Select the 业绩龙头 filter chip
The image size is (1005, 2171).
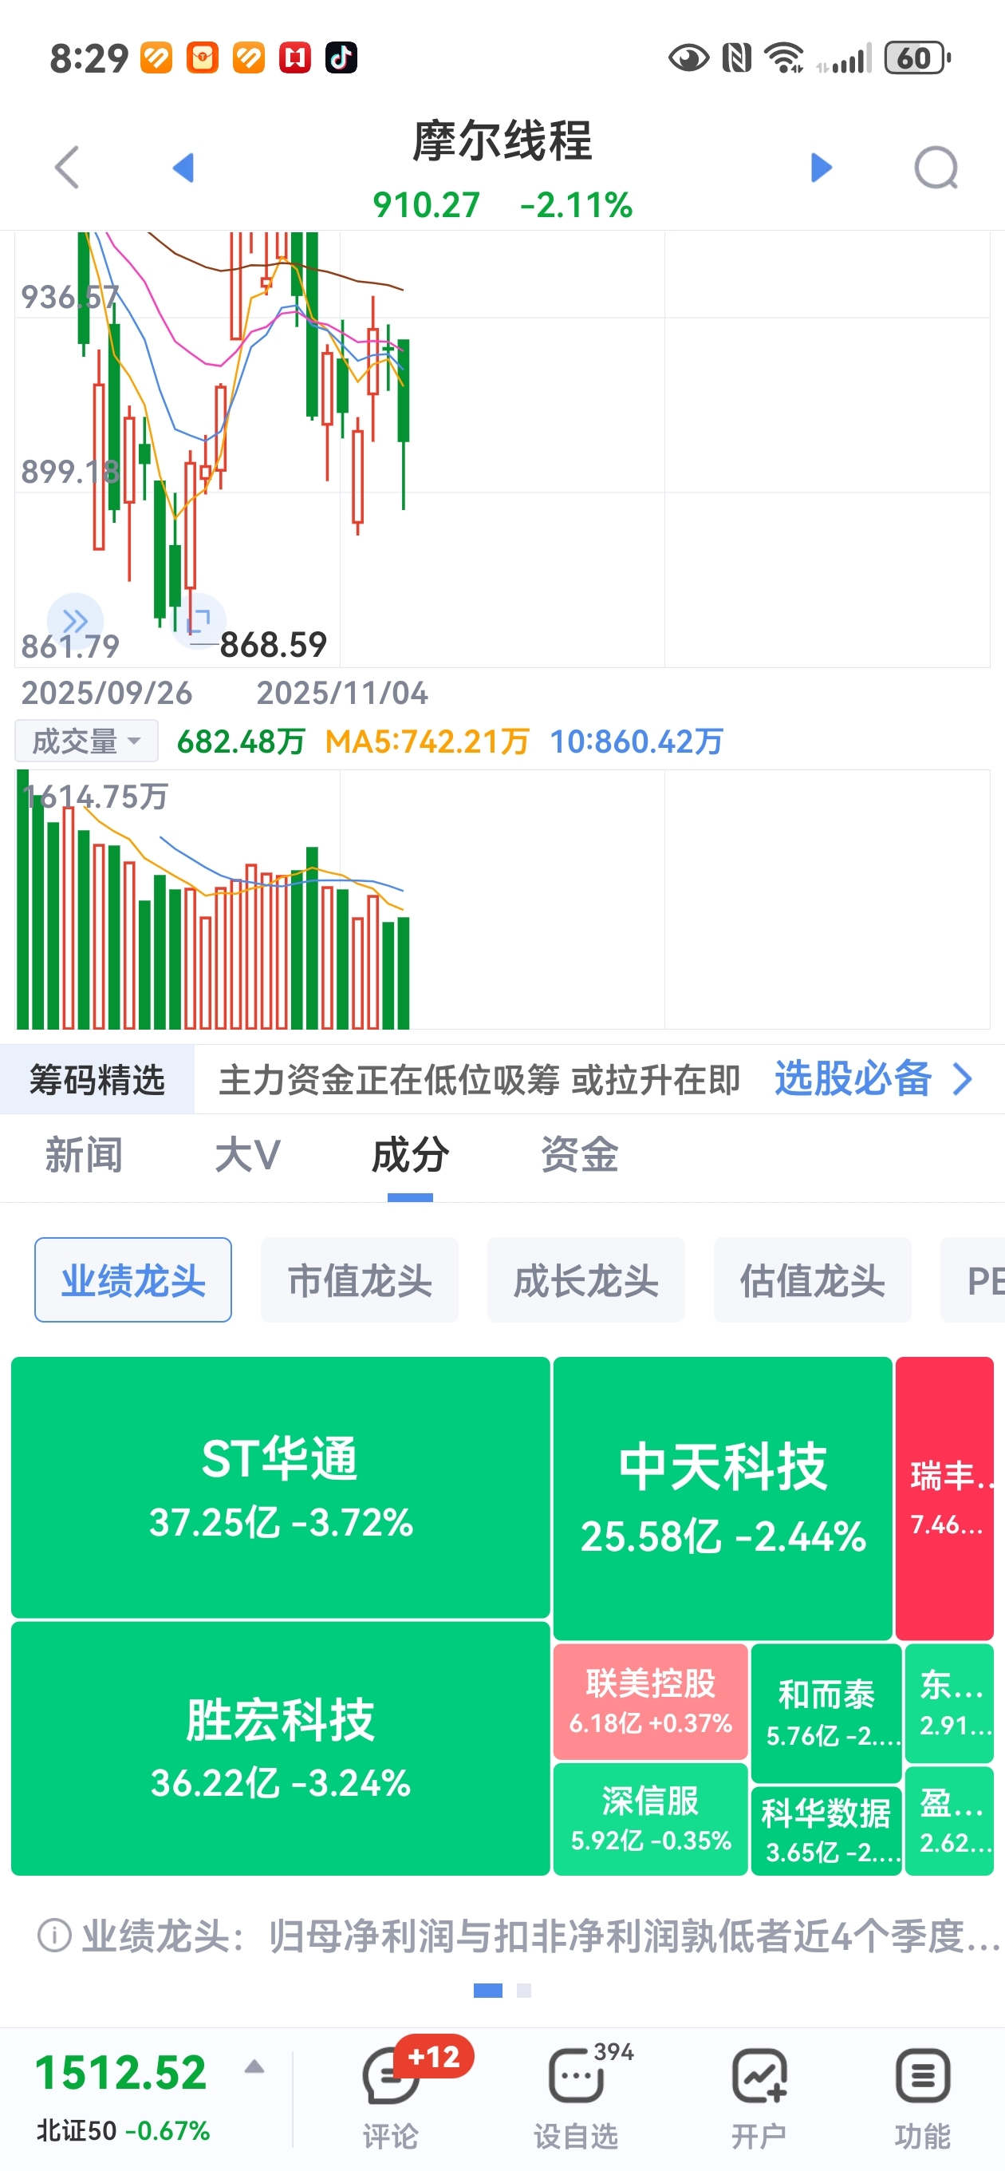133,1279
